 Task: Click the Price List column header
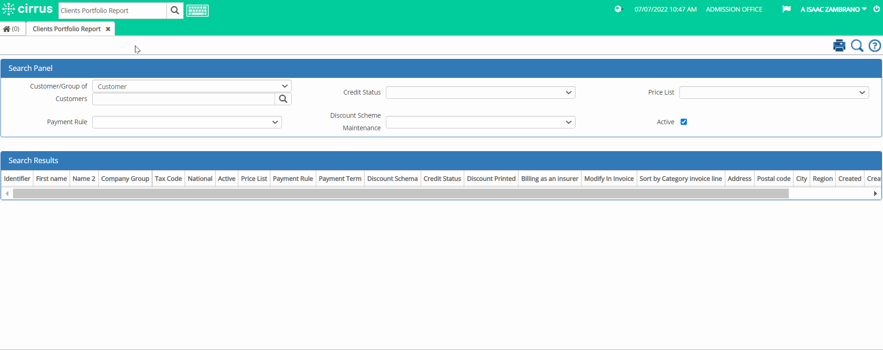[254, 178]
